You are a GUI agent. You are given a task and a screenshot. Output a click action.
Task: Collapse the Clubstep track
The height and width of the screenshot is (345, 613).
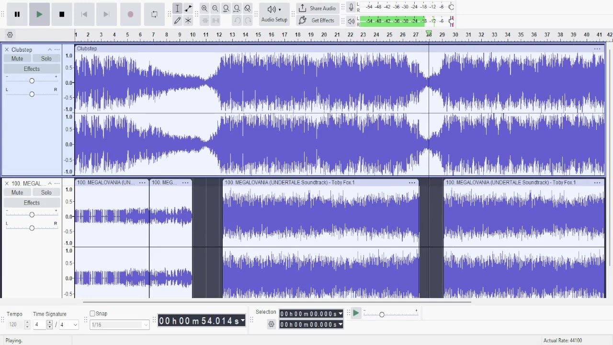pyautogui.click(x=49, y=49)
